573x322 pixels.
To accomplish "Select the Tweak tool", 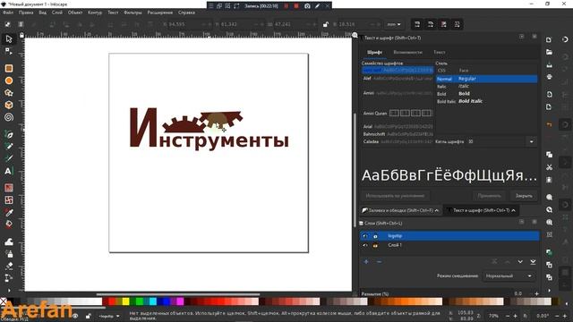I will [x=9, y=241].
